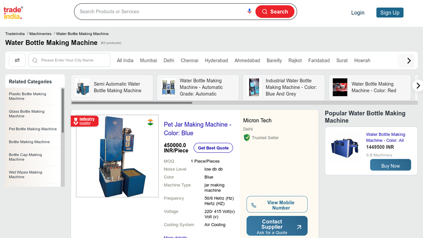The image size is (423, 238).
Task: Select Delhi city filter
Action: click(x=169, y=60)
